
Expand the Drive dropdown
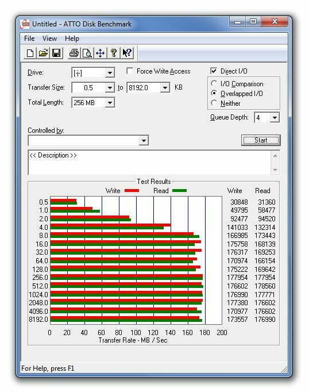tap(110, 73)
